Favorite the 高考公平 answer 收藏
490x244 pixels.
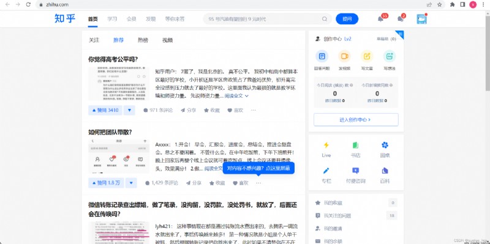[x=212, y=110]
